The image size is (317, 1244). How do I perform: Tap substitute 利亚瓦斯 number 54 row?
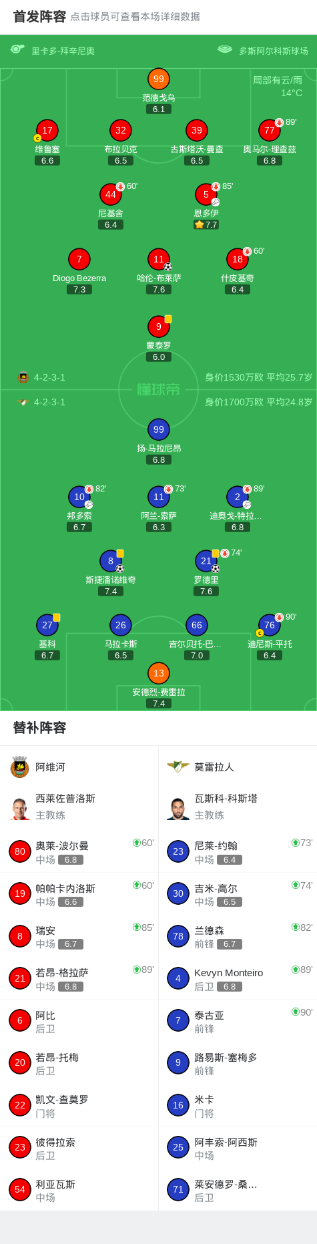coord(79,1189)
